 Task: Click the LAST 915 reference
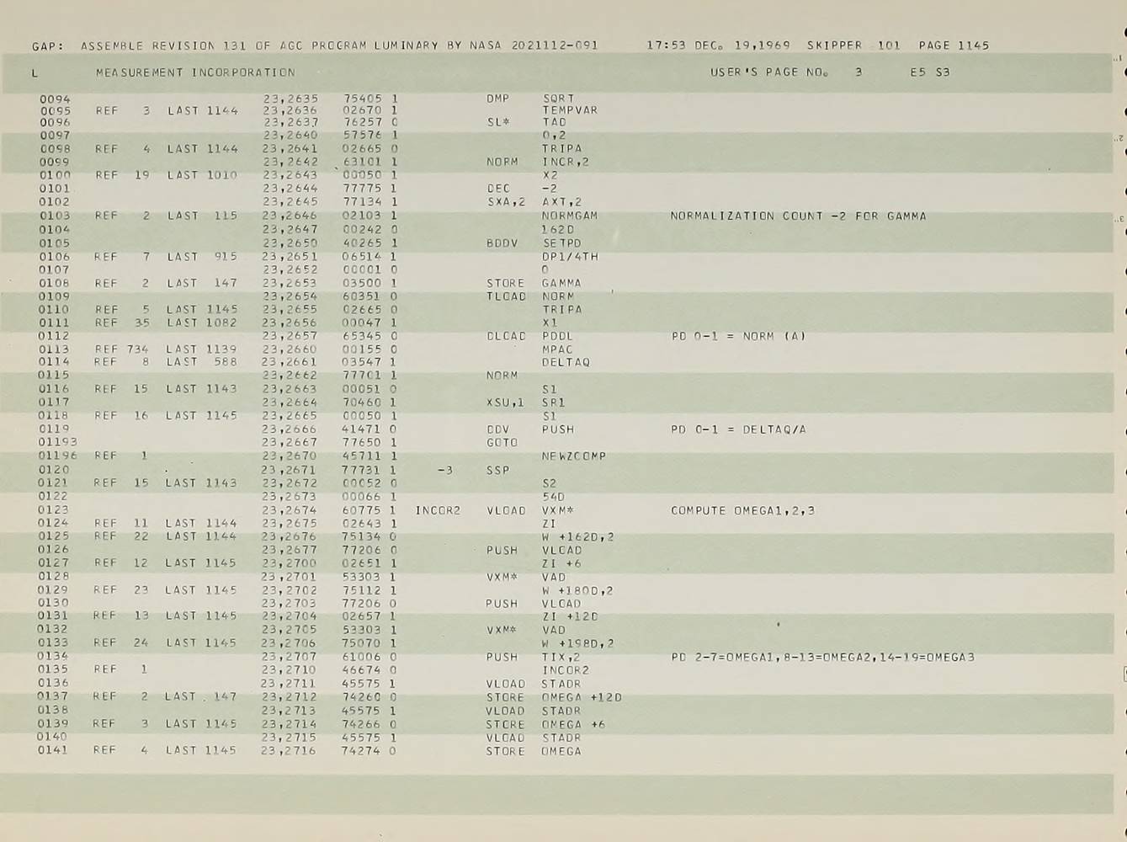(202, 257)
